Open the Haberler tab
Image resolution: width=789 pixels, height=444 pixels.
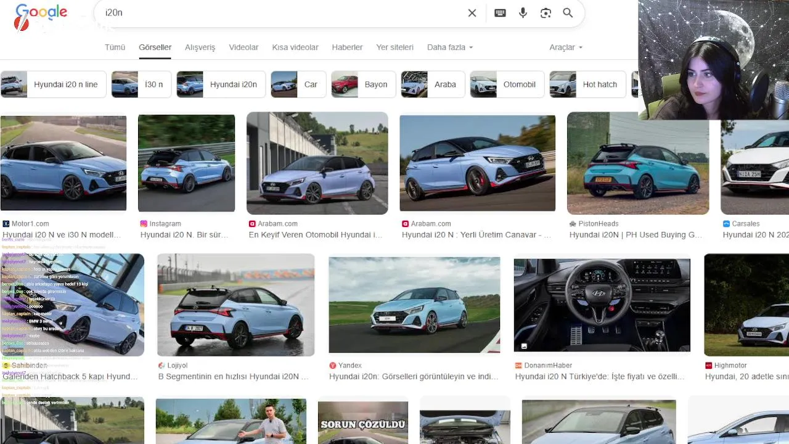coord(347,47)
